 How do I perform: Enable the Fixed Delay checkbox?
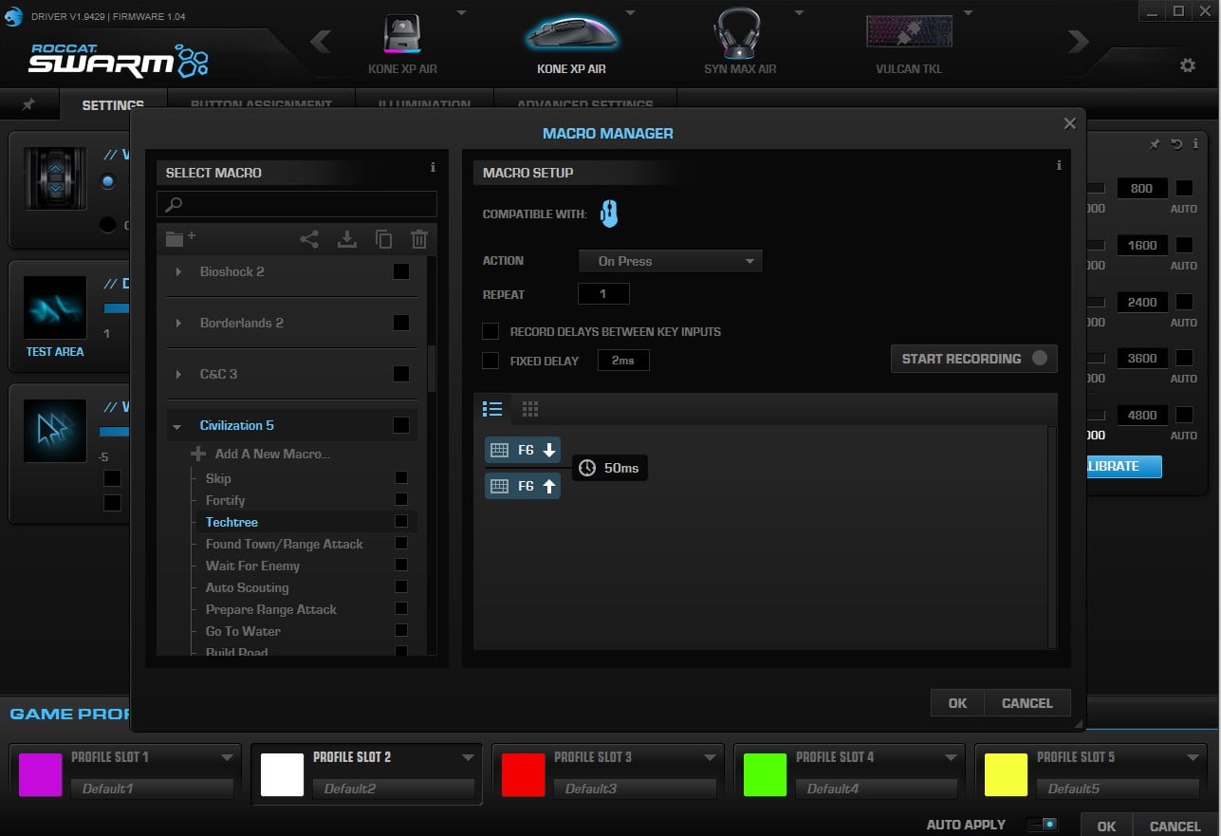coord(490,361)
